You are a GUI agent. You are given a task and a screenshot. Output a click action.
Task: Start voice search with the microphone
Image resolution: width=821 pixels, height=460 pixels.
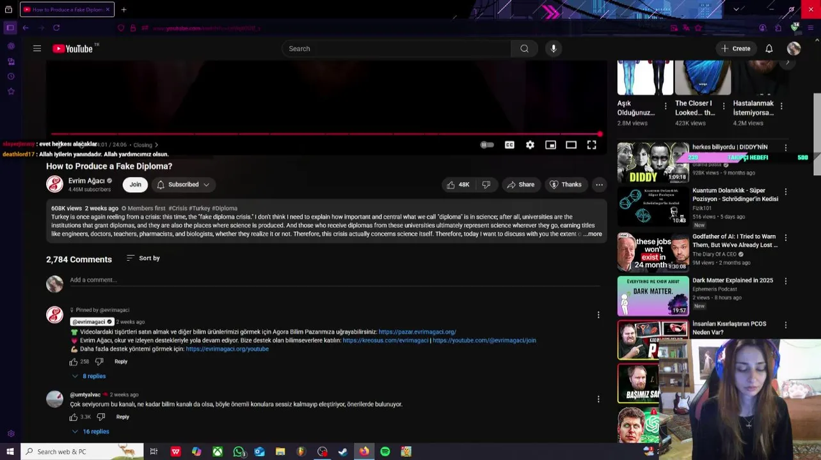click(x=554, y=49)
